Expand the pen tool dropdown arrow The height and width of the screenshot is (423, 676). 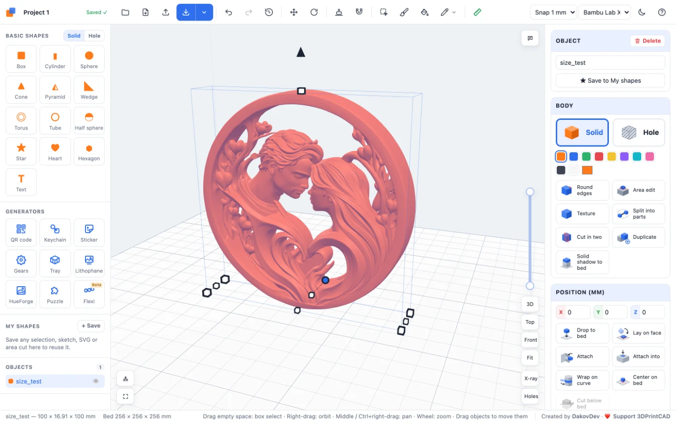(x=454, y=13)
